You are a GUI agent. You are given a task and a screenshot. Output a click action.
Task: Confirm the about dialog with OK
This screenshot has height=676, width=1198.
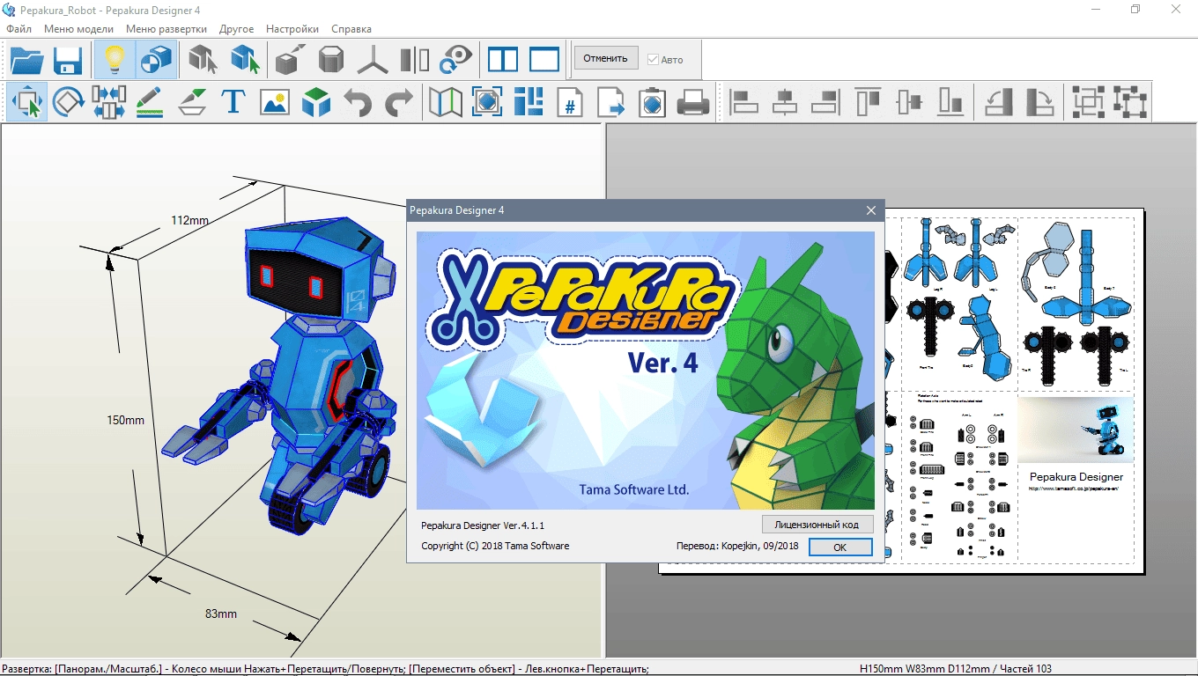[x=840, y=547]
